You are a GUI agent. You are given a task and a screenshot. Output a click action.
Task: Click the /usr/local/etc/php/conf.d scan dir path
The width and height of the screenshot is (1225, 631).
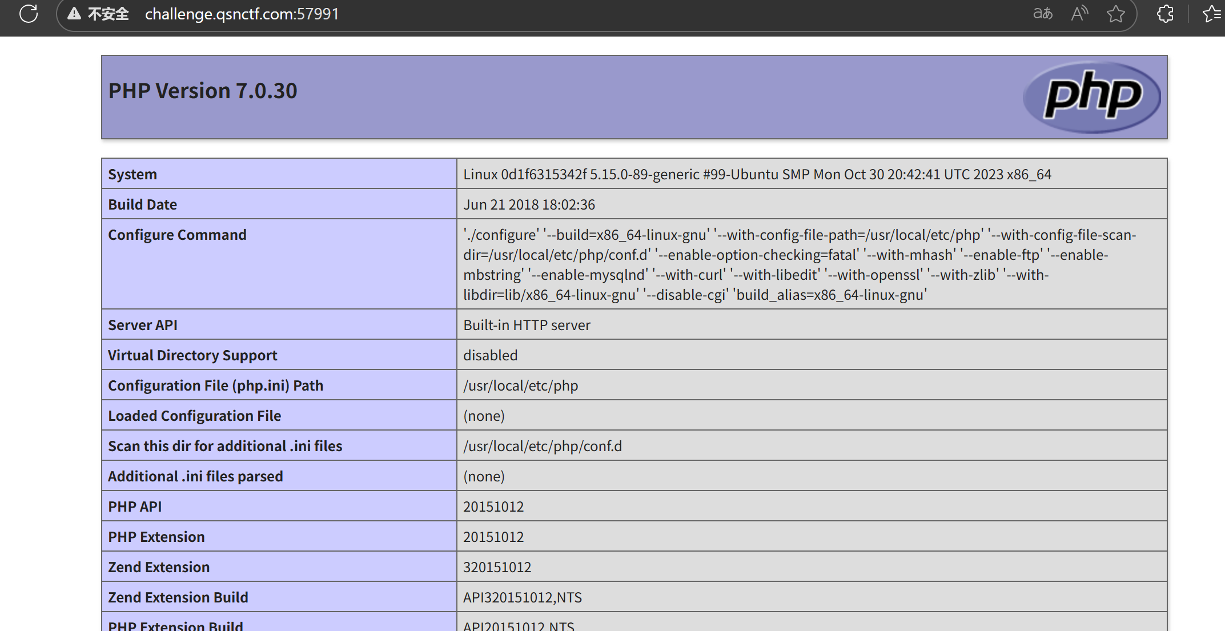tap(543, 446)
